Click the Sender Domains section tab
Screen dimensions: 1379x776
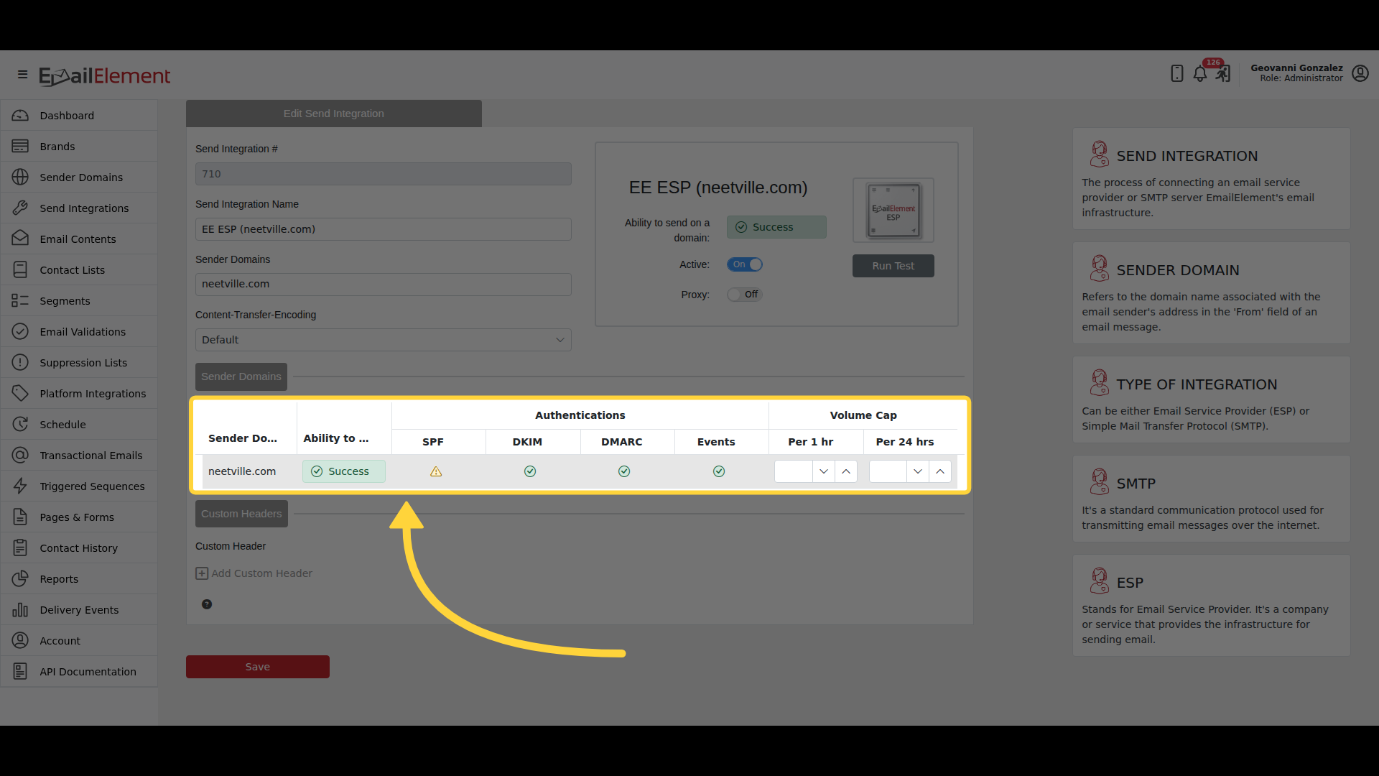[x=241, y=377]
